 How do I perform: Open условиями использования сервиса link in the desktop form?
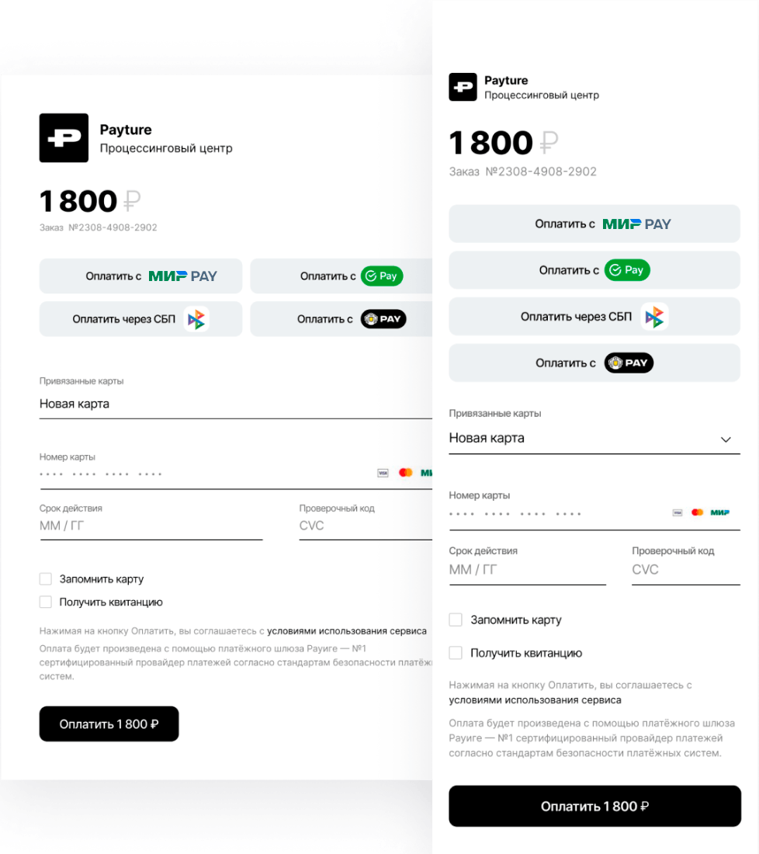point(347,631)
